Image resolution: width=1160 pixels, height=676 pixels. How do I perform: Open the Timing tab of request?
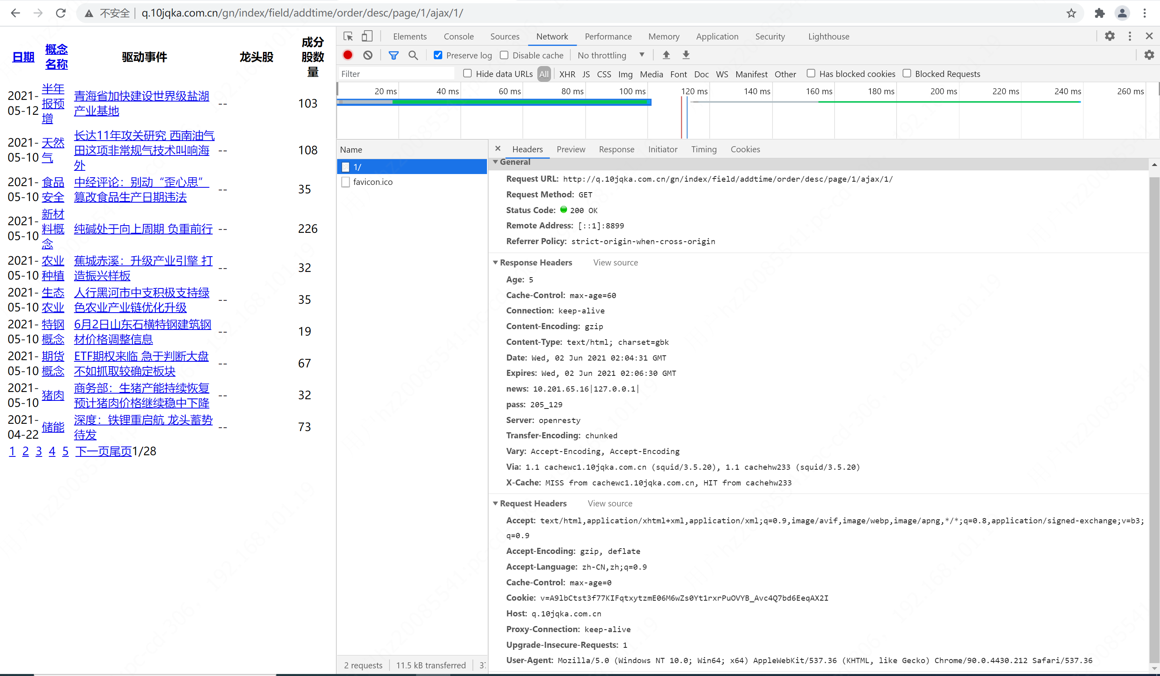coord(703,149)
